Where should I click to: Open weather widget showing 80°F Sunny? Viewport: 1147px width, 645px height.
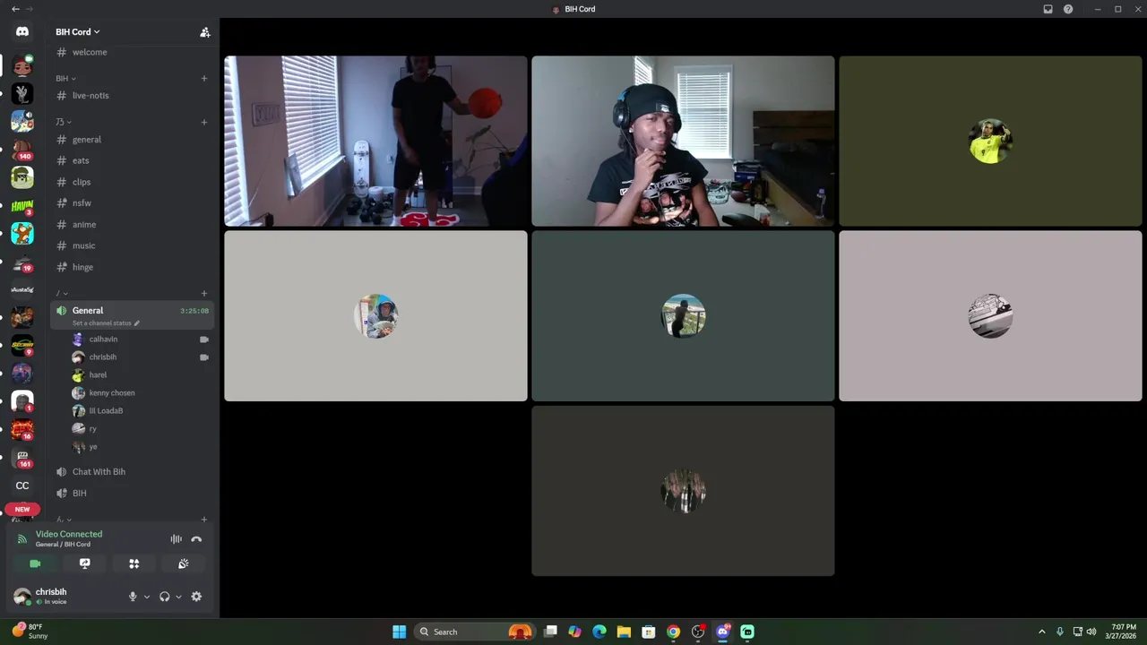coord(30,632)
